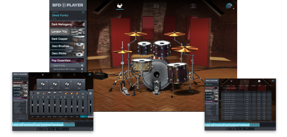The height and width of the screenshot is (137, 287).
Task: Select the High Tom channel icon in mixer
Action: click(x=49, y=93)
